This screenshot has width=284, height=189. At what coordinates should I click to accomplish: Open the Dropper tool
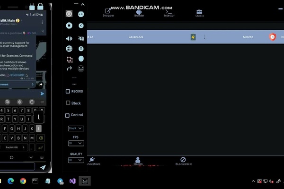coord(108,13)
